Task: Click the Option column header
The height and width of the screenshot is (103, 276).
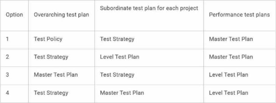Action: (14, 15)
